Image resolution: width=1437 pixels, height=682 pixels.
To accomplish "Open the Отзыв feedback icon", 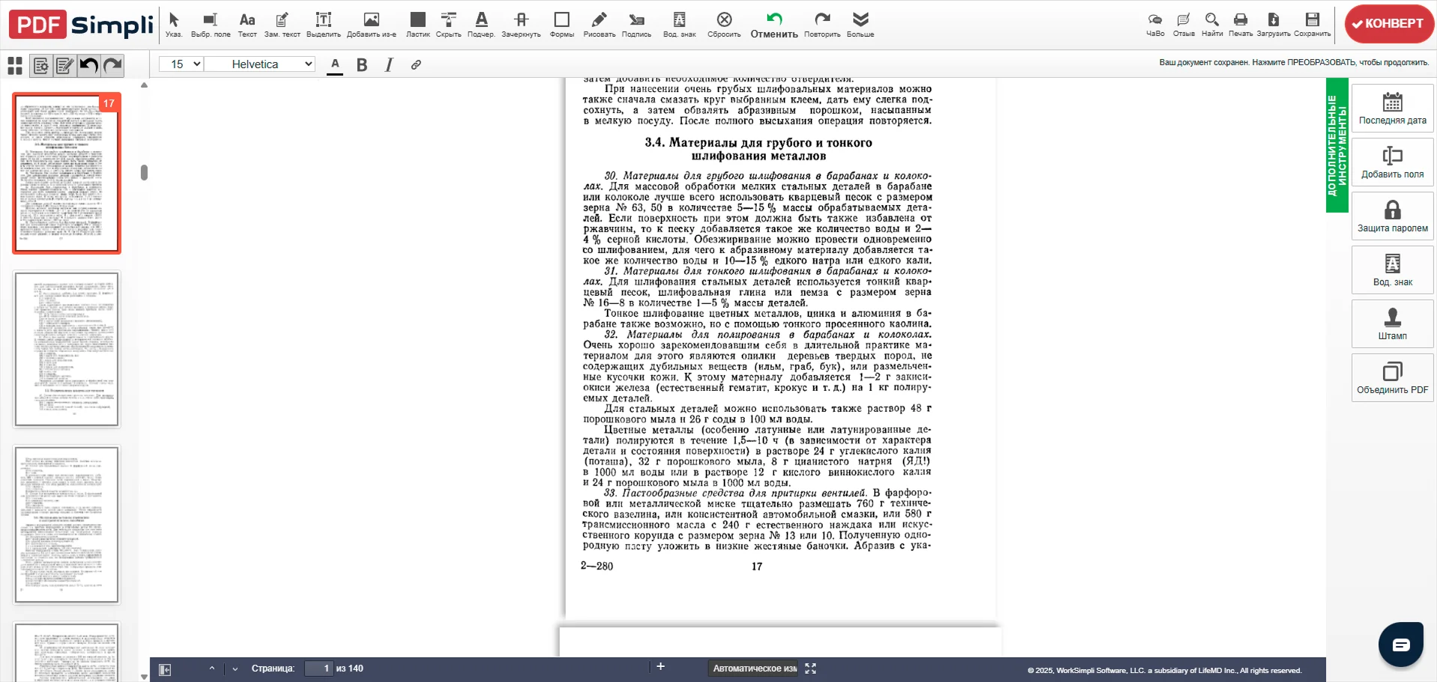I will tap(1184, 24).
